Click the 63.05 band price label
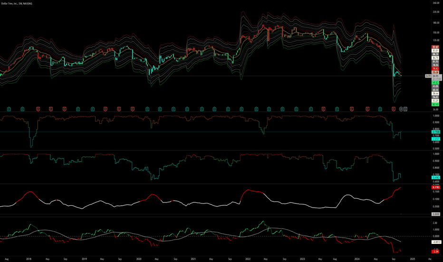 click(x=435, y=86)
